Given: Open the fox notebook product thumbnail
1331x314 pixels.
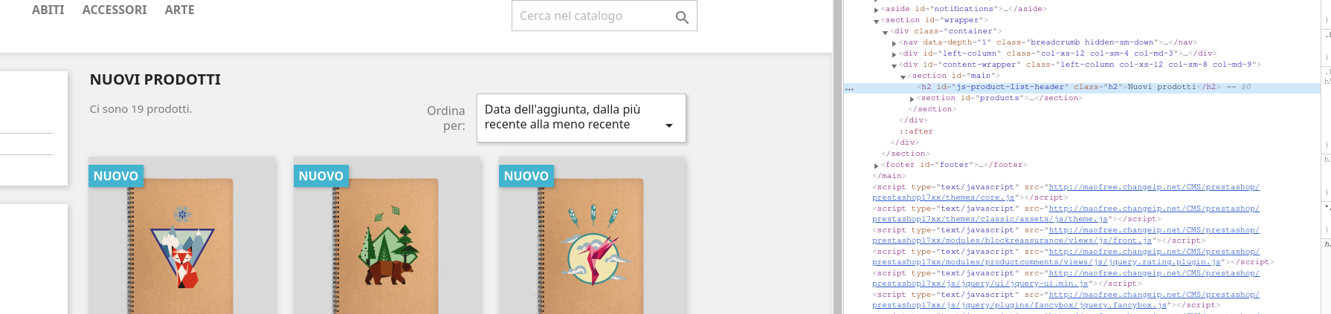Looking at the screenshot, I should click(182, 235).
